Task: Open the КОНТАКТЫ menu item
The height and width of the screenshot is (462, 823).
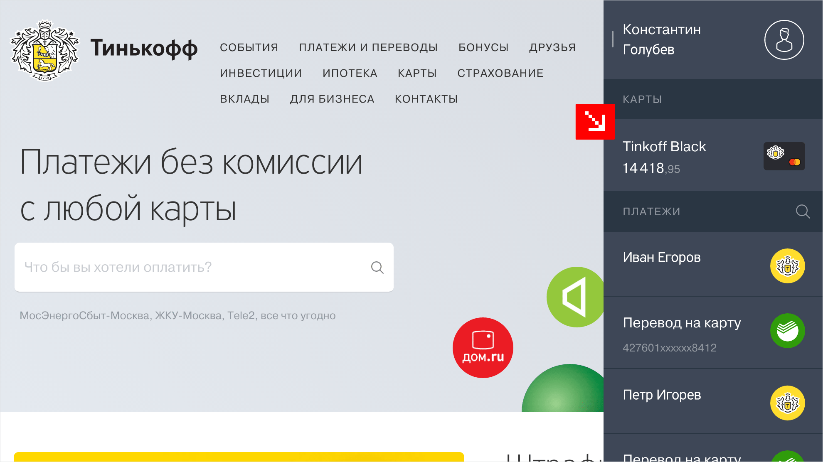Action: pos(426,99)
